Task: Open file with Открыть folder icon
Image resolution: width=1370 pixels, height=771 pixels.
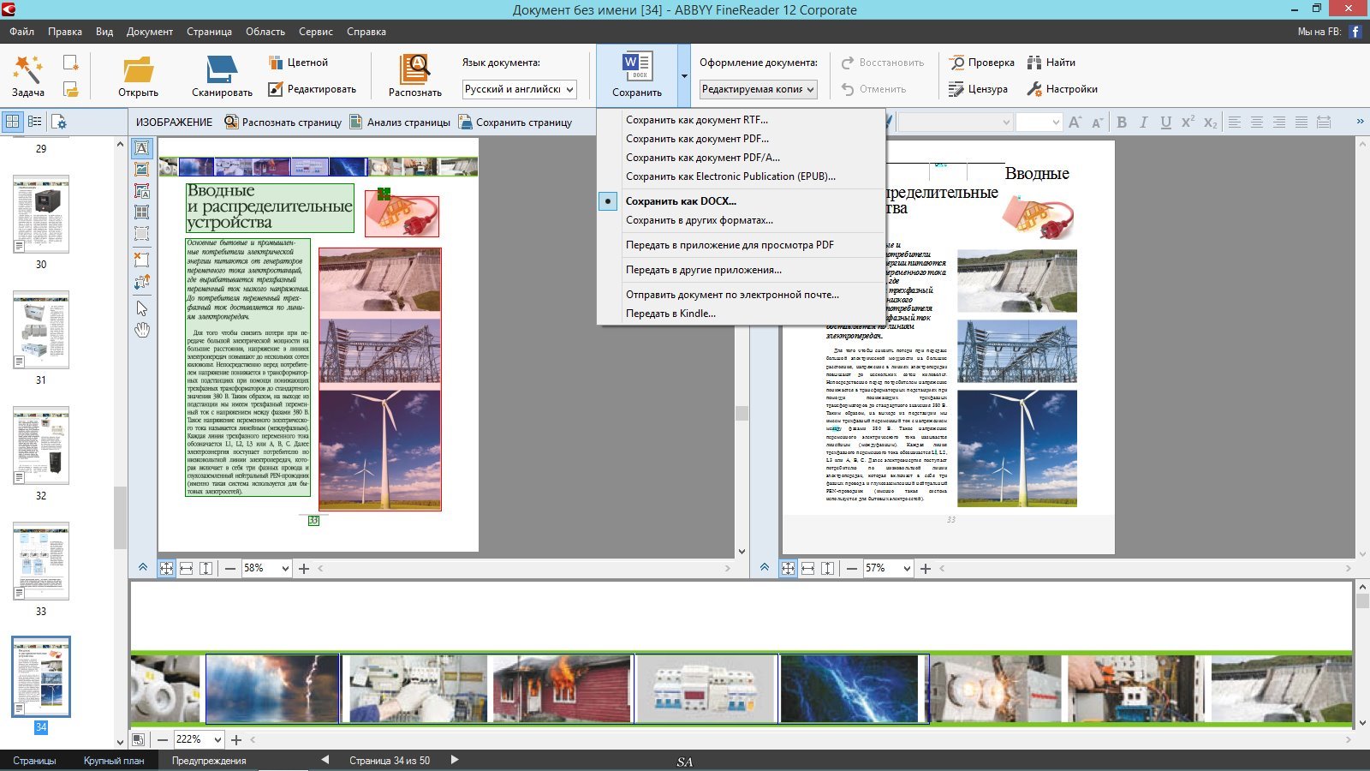Action: click(138, 69)
